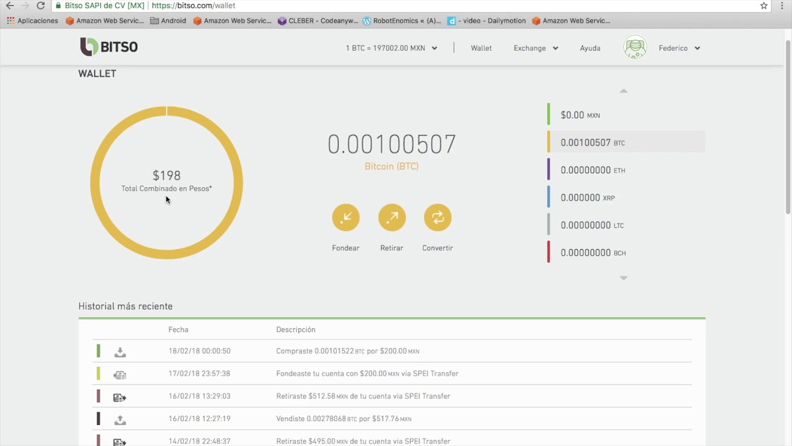Click withdrawal icon in 14/02/18 22:48:37 row
Viewport: 792px width, 446px height.
[120, 442]
